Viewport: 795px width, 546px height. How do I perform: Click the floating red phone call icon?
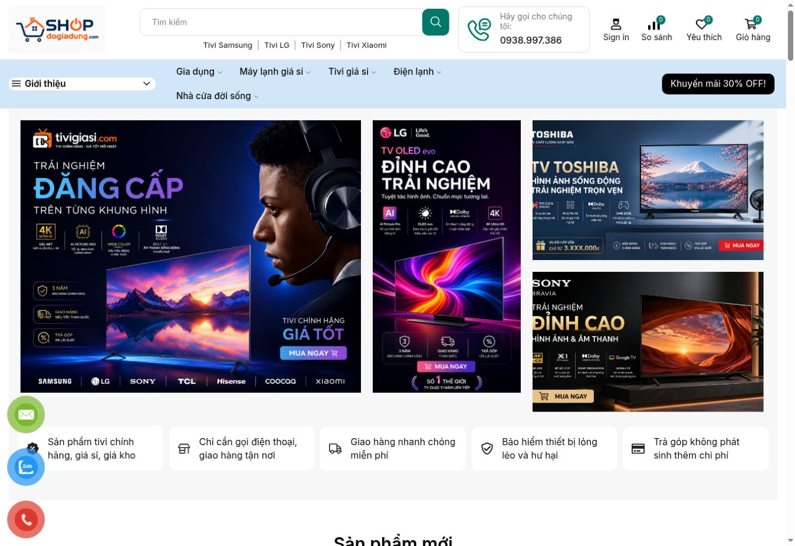(x=26, y=519)
